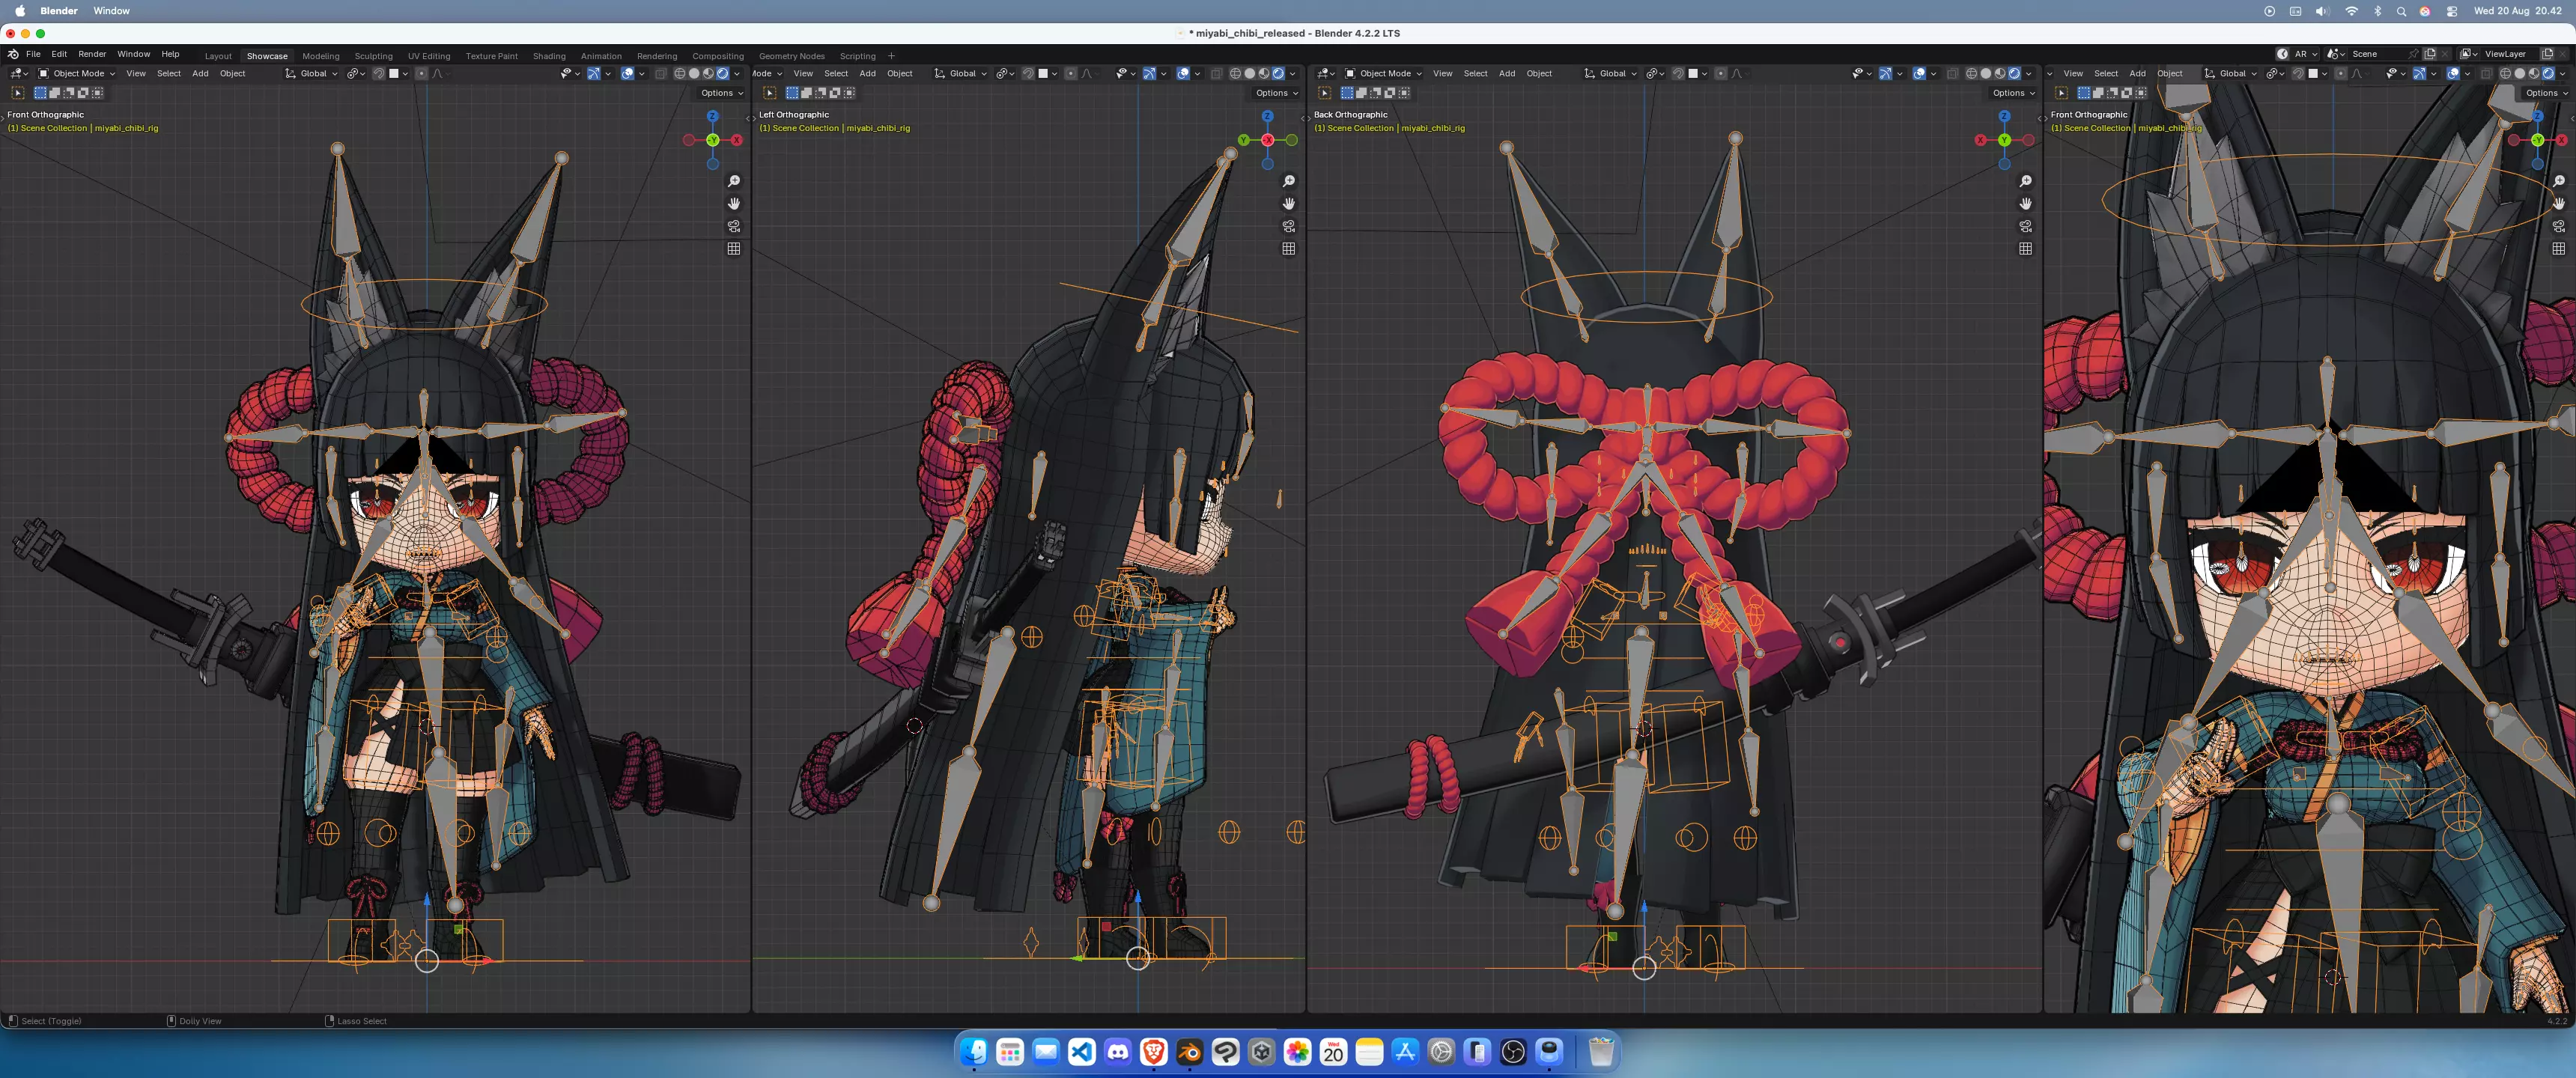Open Object Mode dropdown in Back Orthographic viewport

(1383, 73)
